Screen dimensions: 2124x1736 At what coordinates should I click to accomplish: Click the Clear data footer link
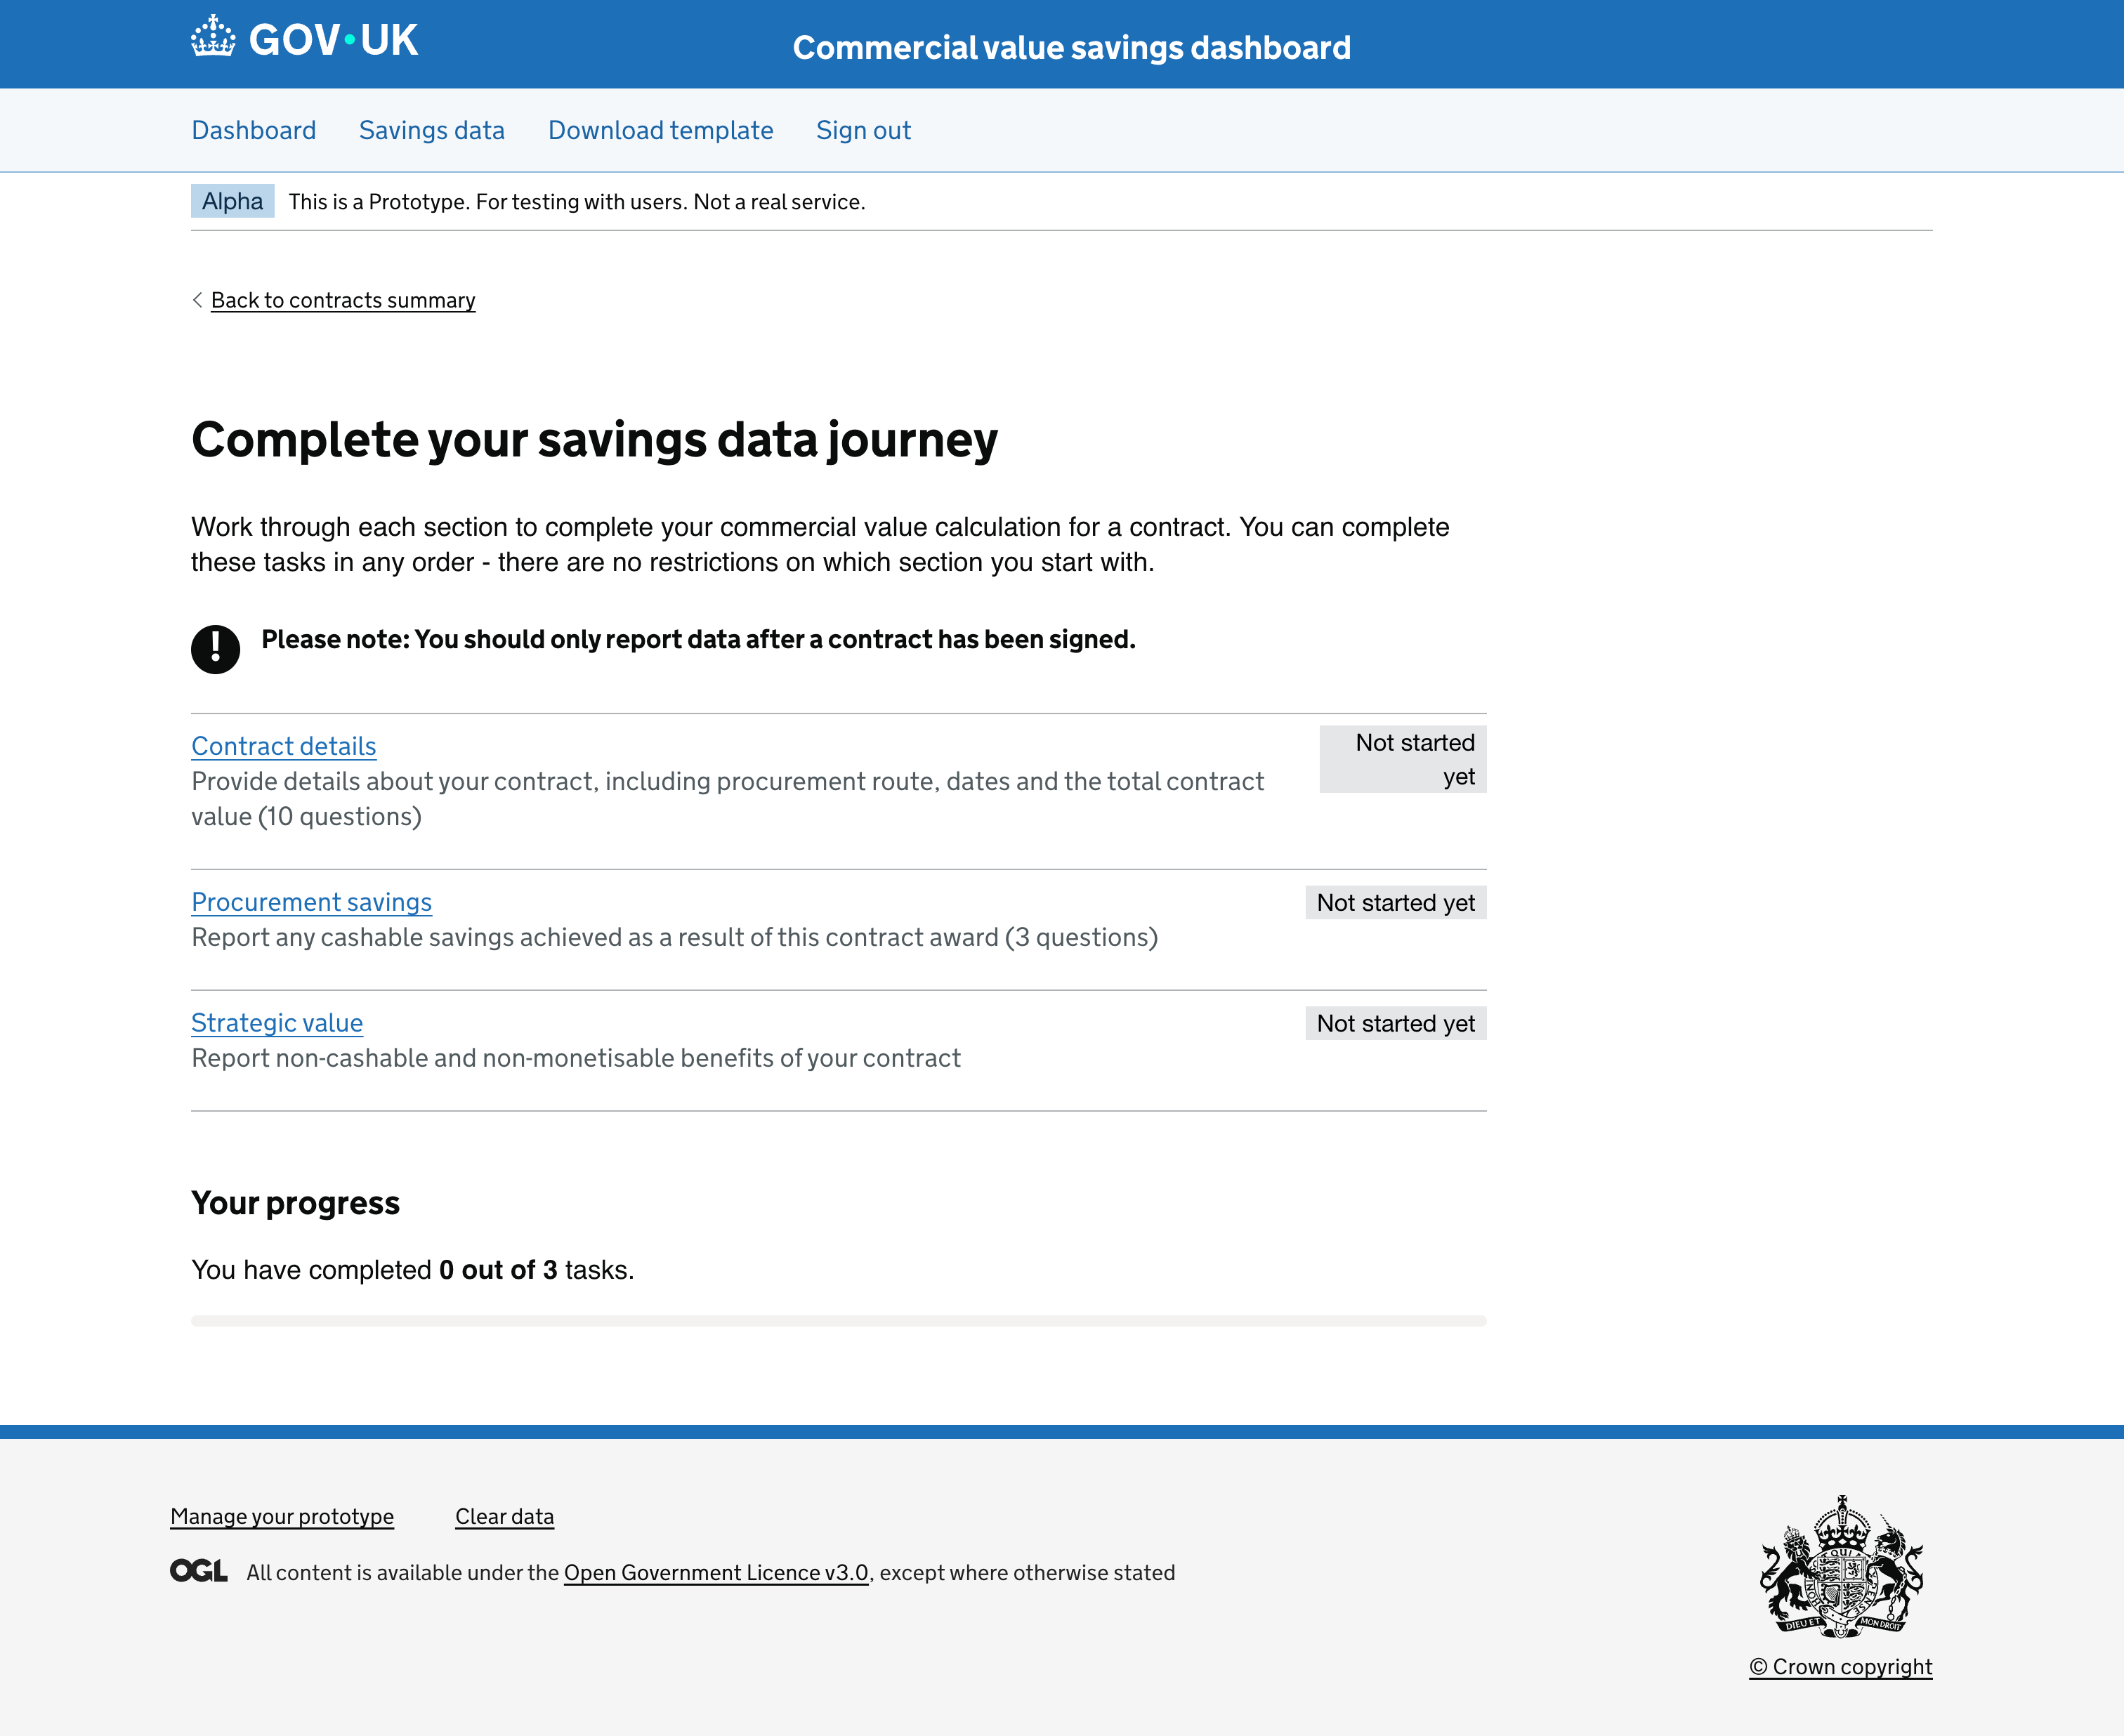[505, 1516]
